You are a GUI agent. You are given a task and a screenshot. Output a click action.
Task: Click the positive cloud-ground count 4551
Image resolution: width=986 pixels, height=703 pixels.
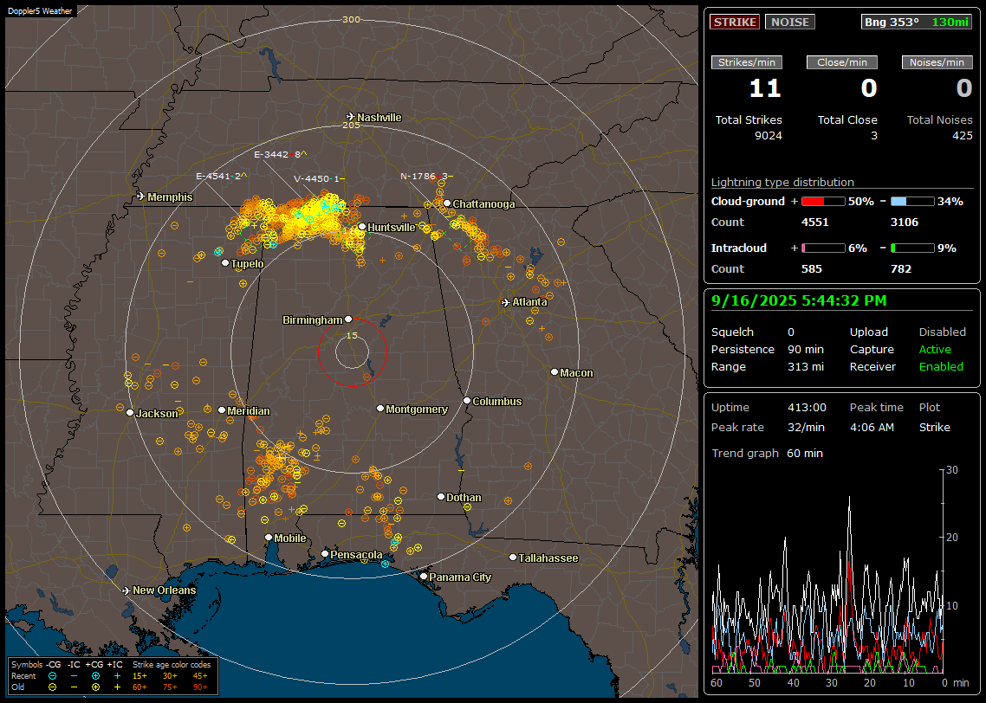[x=815, y=223]
